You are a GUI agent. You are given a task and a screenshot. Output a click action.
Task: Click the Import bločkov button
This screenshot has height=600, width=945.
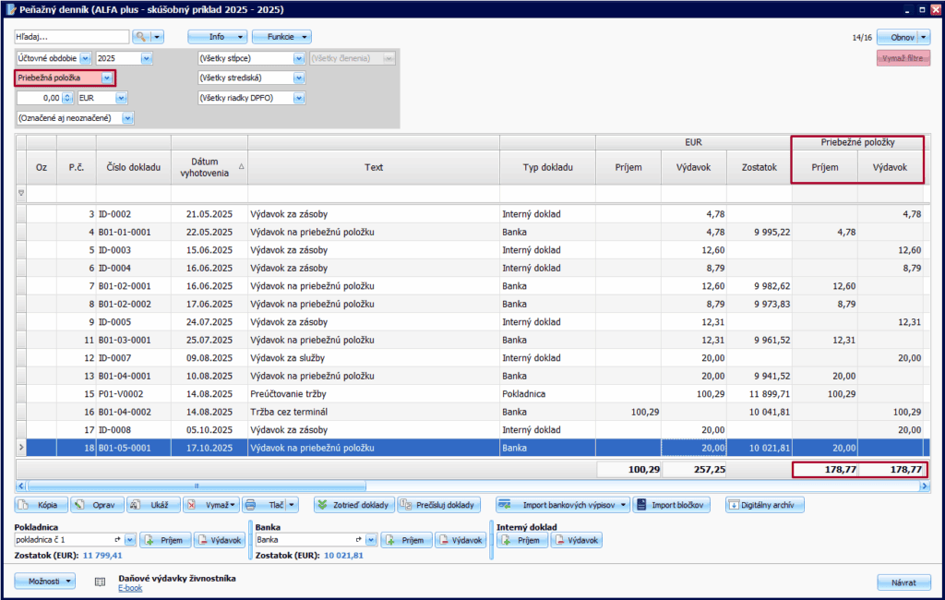click(x=672, y=505)
